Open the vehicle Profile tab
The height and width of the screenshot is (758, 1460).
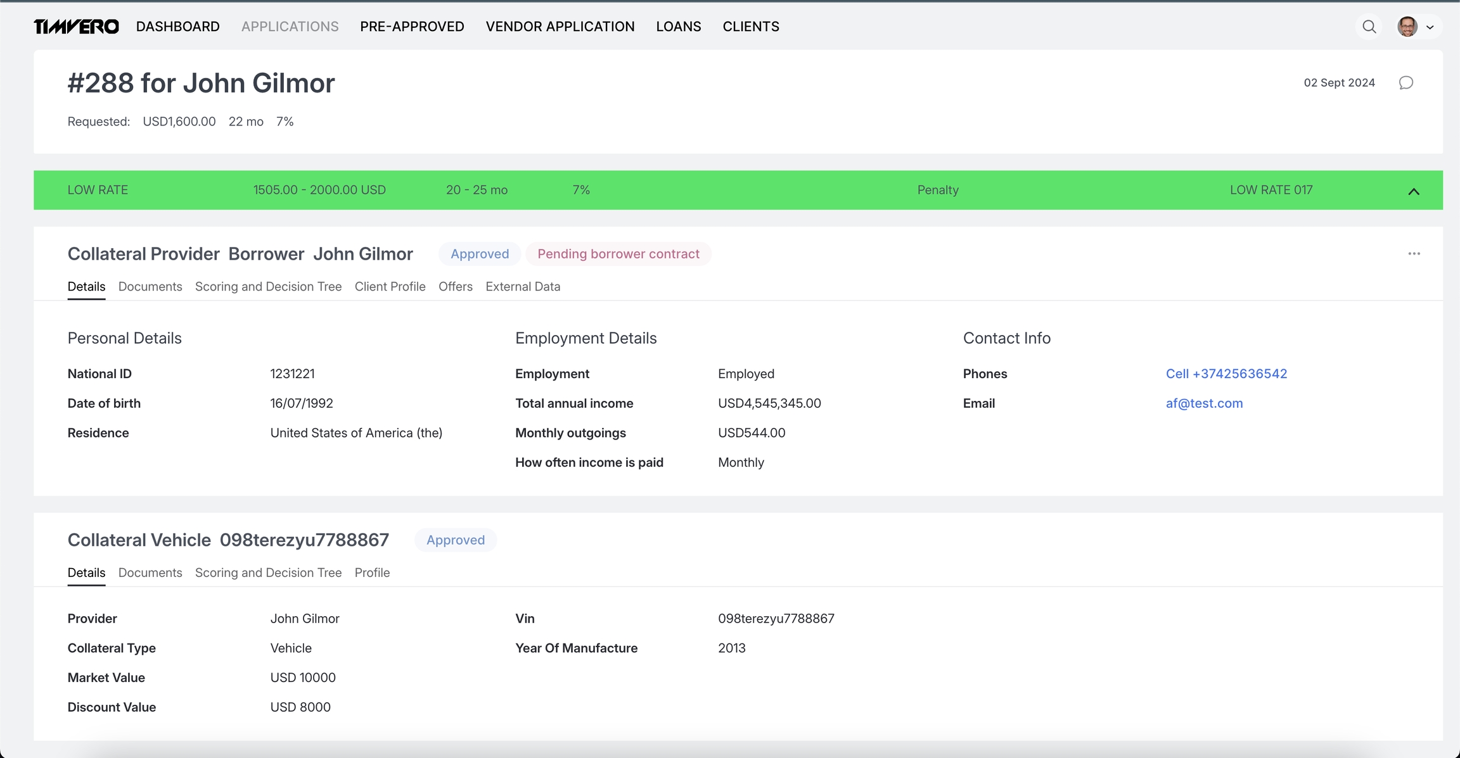(x=372, y=573)
